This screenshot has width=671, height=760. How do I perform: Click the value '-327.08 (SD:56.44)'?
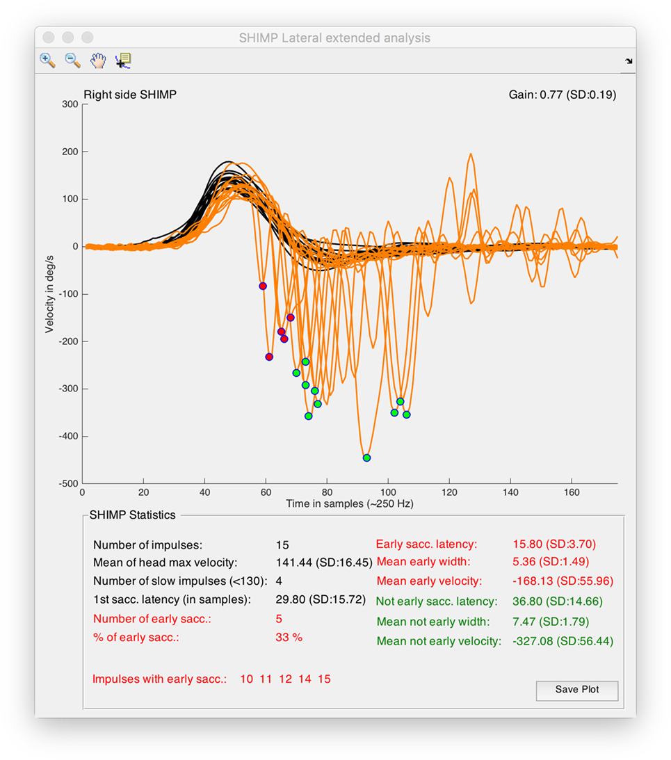point(563,641)
